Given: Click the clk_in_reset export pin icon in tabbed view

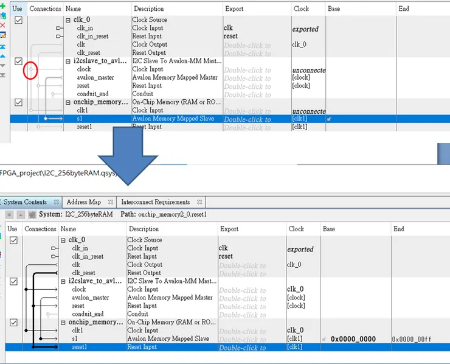Looking at the screenshot, I should click(54, 256).
